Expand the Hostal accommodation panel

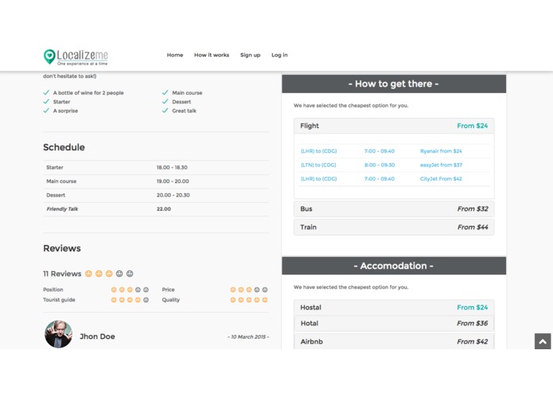[x=394, y=307]
